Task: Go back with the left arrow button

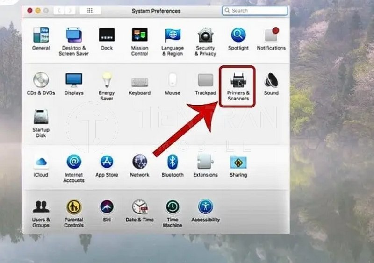Action: (59, 11)
